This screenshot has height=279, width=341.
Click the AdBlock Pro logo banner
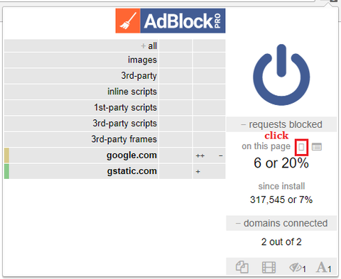coord(170,21)
